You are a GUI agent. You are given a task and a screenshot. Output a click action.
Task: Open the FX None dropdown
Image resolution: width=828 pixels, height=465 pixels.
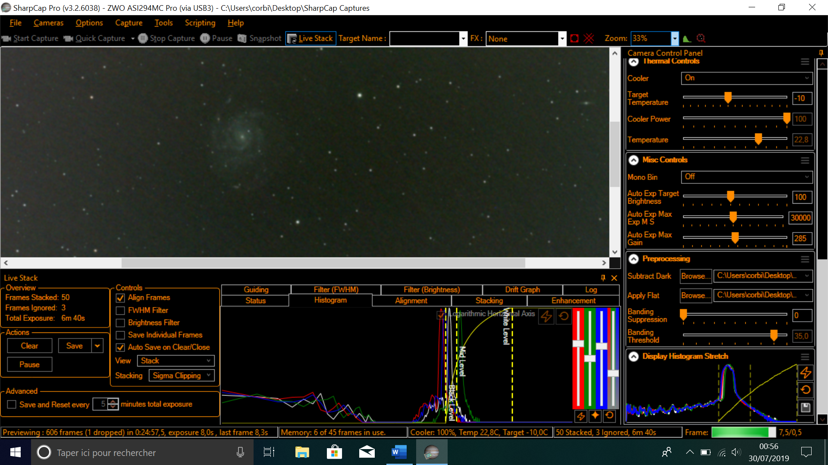tap(562, 38)
